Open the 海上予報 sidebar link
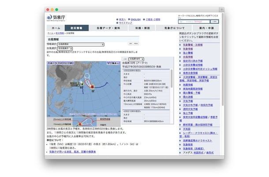Screen dimensions: 269x177 click(x=188, y=113)
